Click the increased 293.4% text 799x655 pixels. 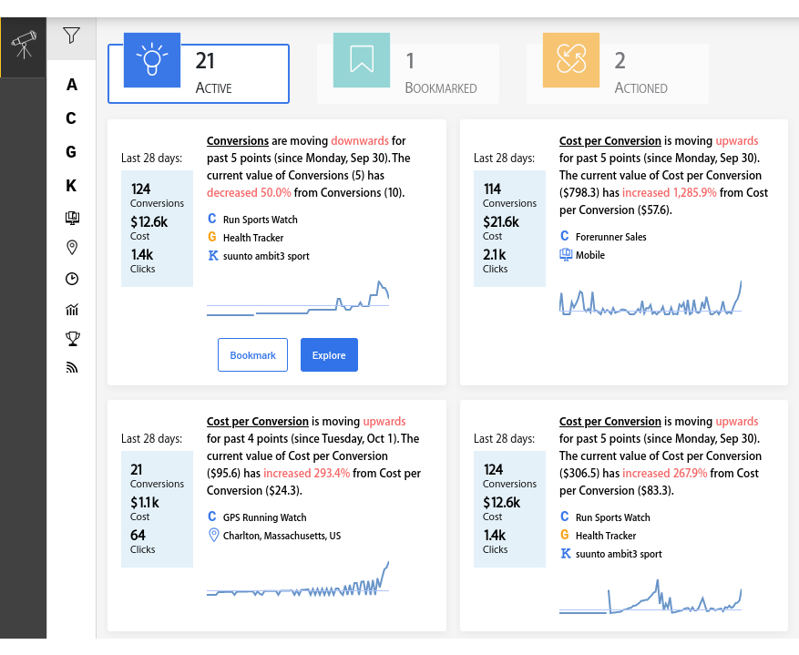pos(306,473)
